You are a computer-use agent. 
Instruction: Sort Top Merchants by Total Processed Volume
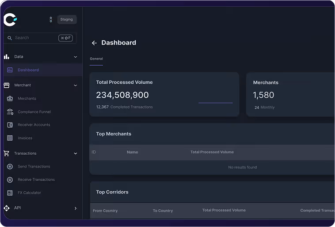click(212, 152)
